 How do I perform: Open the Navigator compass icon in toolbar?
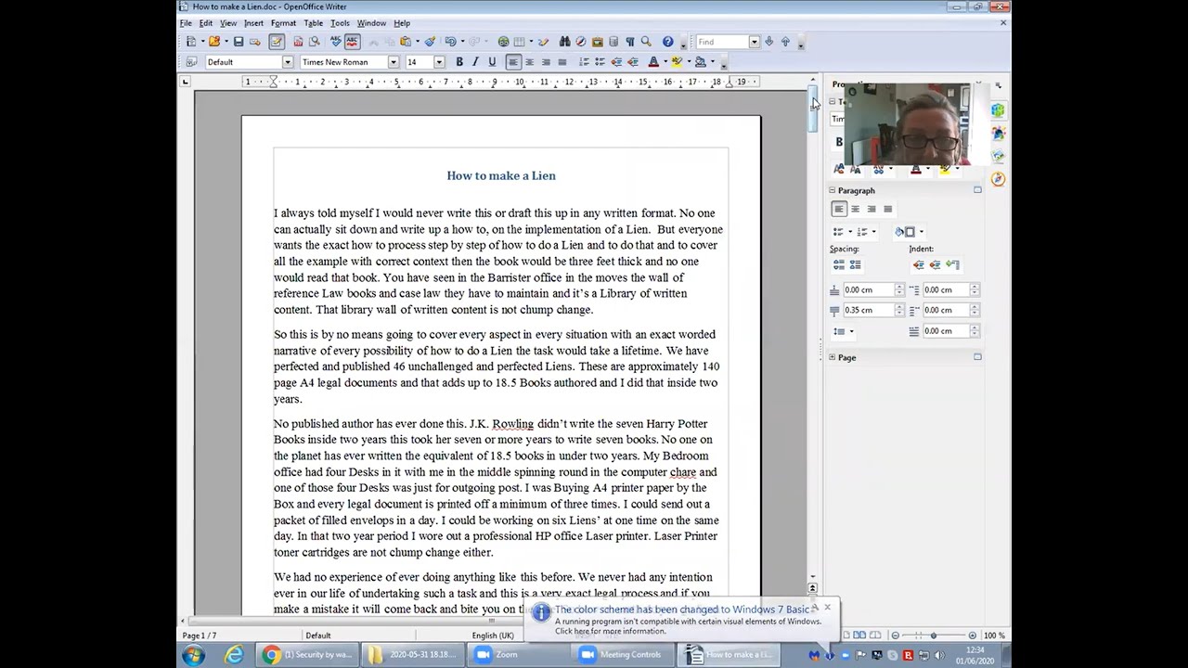click(x=581, y=42)
